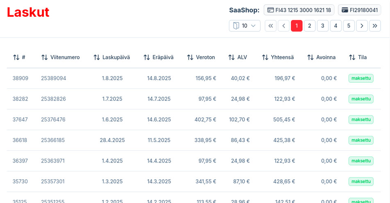Viewport: 390px width, 203px height.
Task: Go to the next page arrow
Action: [x=362, y=26]
